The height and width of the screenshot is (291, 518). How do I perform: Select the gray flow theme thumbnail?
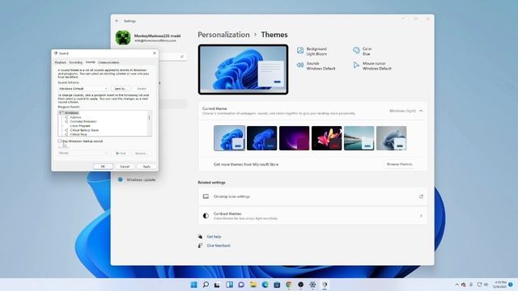coord(391,138)
